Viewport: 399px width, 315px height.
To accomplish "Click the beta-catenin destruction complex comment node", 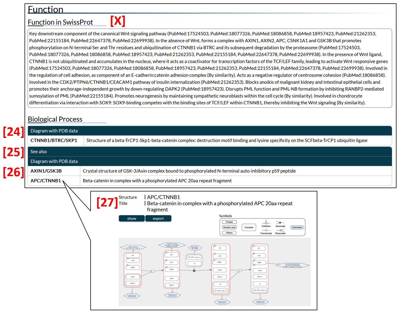I will pyautogui.click(x=133, y=247).
